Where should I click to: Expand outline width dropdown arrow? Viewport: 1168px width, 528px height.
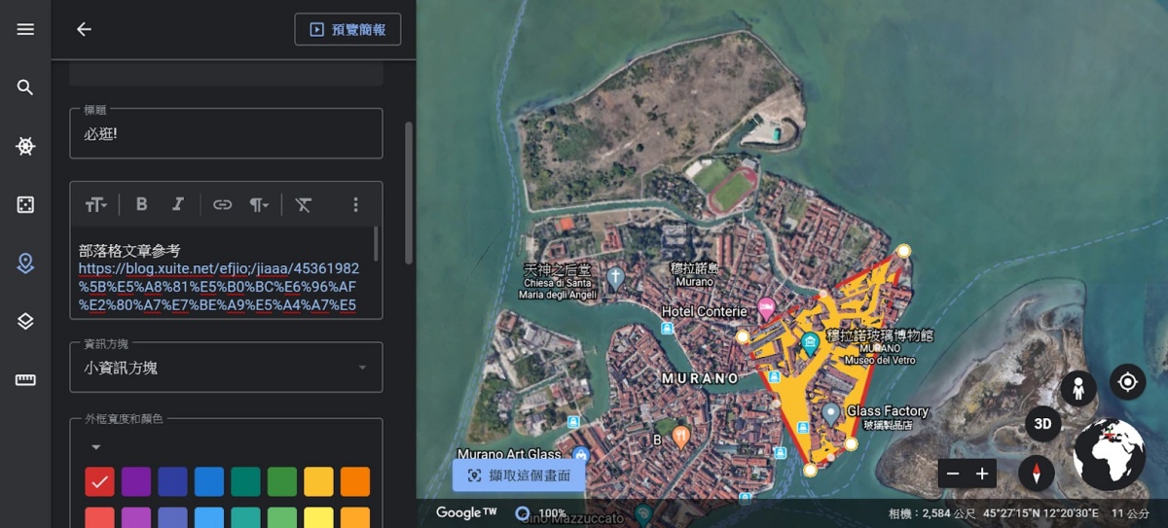(95, 447)
